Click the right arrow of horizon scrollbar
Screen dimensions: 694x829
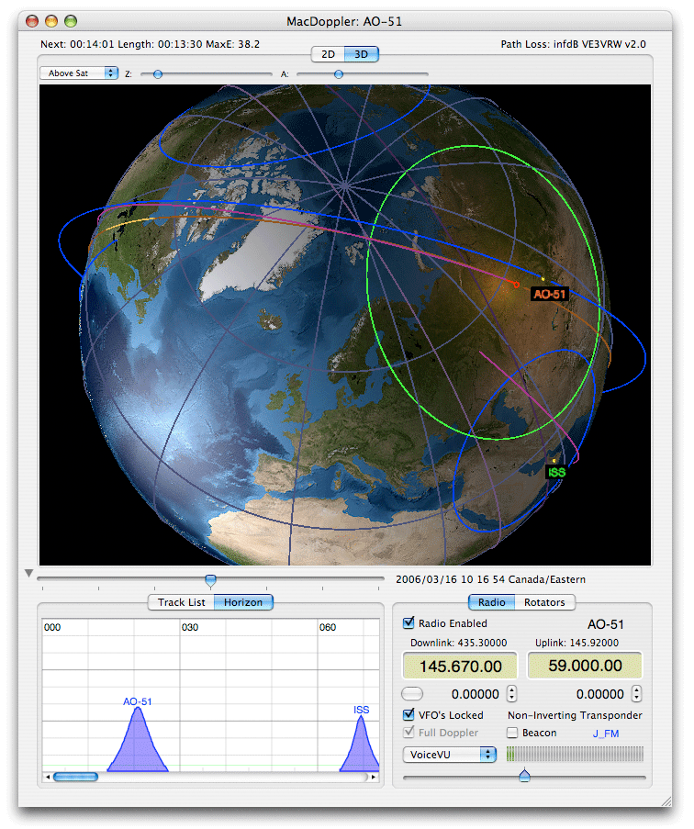[x=374, y=777]
